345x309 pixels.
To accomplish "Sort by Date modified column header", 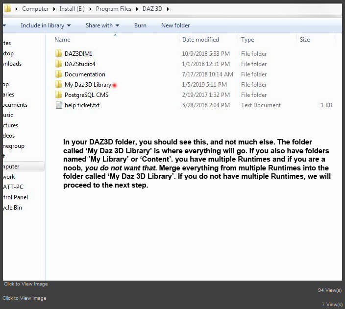I will pyautogui.click(x=200, y=40).
